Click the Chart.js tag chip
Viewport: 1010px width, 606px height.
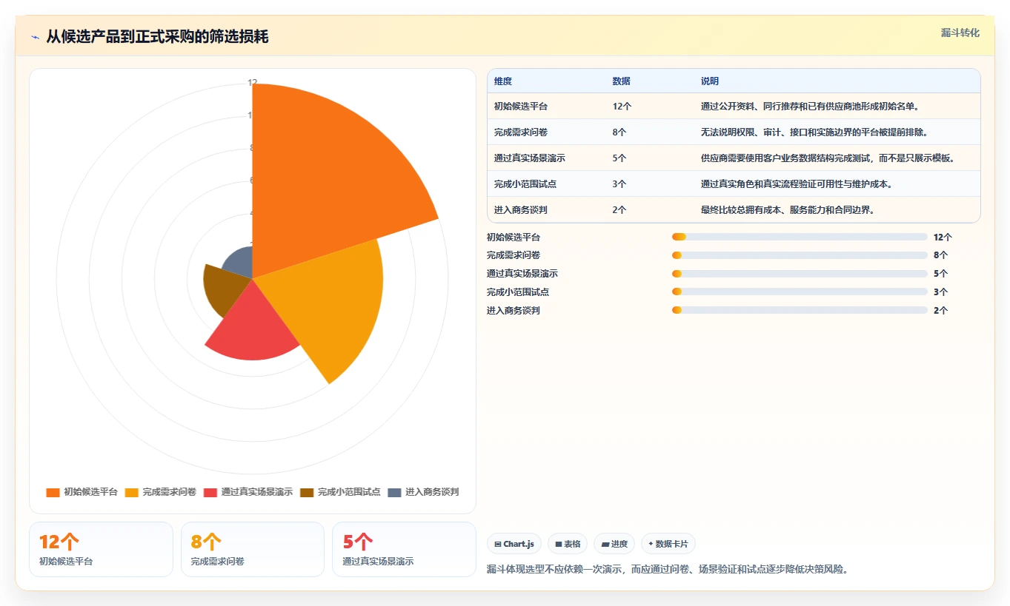coord(515,544)
